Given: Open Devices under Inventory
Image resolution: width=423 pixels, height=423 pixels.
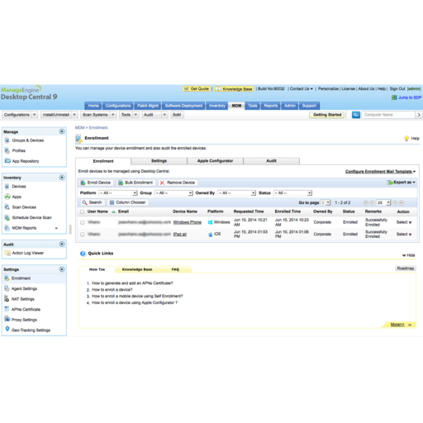Looking at the screenshot, I should tap(19, 187).
